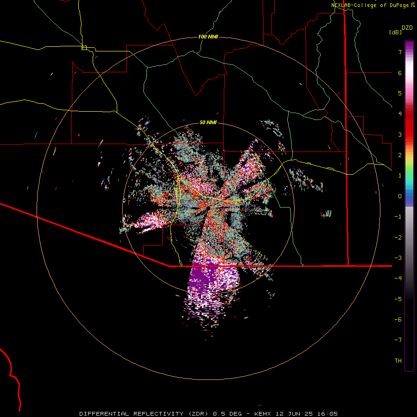Click the -6 value on color scale
This screenshot has width=417, height=417.
[x=398, y=319]
